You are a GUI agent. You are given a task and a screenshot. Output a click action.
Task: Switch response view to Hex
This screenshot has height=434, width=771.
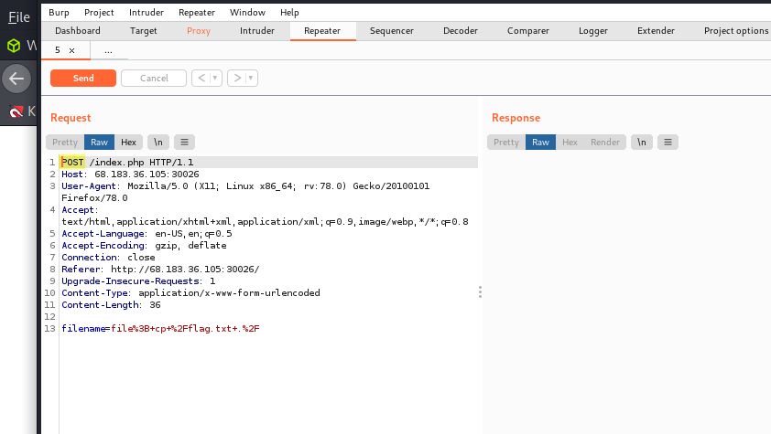(x=570, y=143)
